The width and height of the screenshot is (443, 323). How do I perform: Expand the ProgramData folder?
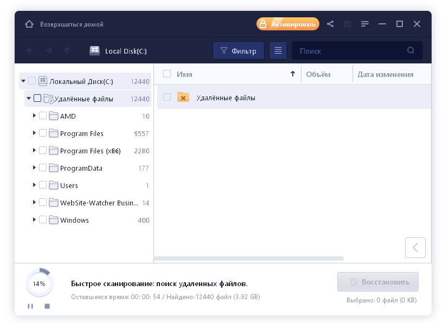tap(34, 167)
